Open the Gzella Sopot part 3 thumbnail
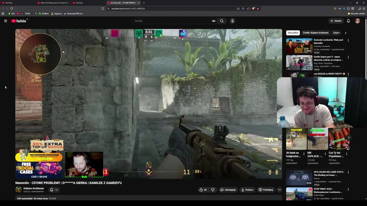Screen dimensions: 367x206 click(x=299, y=62)
